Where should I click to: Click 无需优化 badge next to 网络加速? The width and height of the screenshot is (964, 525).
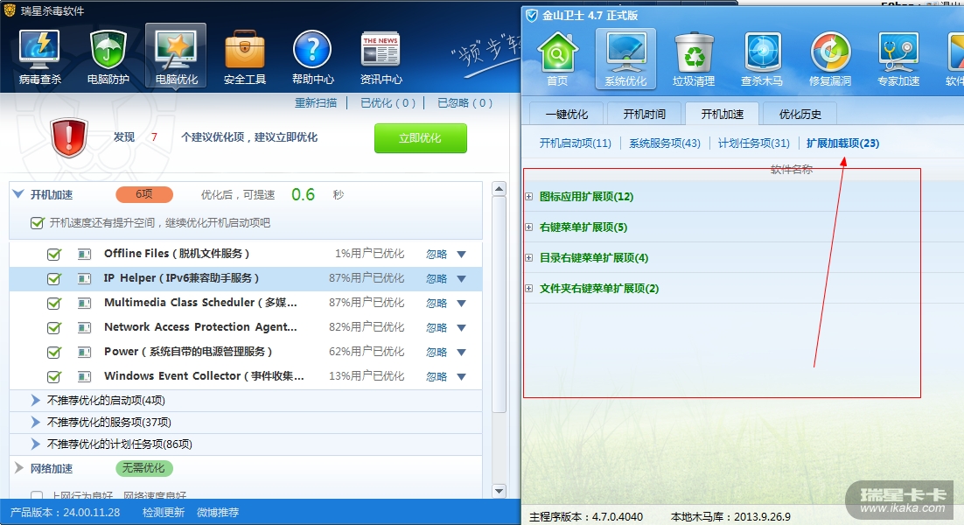[143, 468]
